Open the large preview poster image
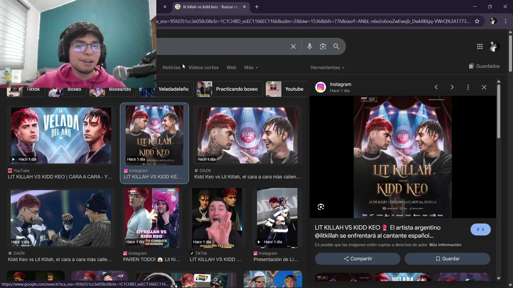Image resolution: width=513 pixels, height=288 pixels. [402, 157]
